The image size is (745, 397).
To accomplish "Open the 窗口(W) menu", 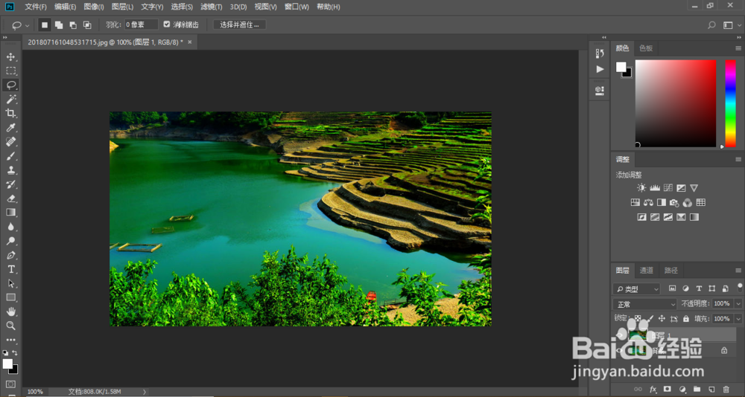I will click(x=297, y=7).
